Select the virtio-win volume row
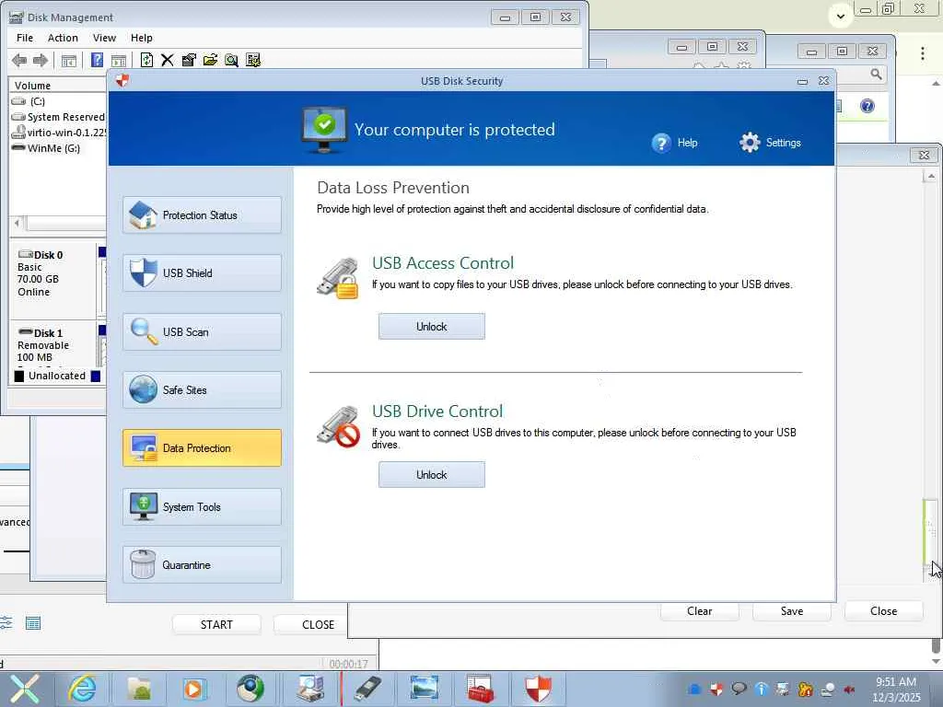 click(58, 133)
